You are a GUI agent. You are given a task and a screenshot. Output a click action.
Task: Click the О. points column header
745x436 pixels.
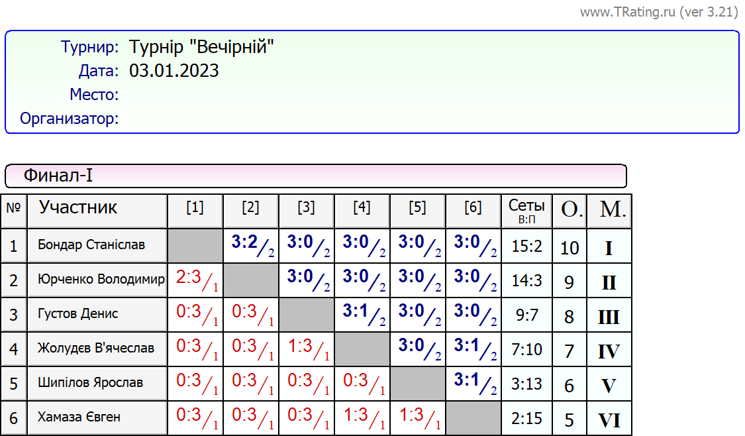click(x=570, y=211)
